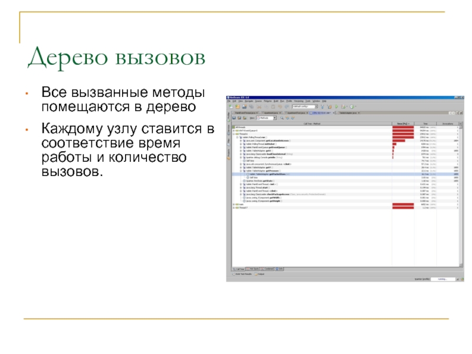Click the running progress bar in status bar
This screenshot has height=354, width=472.
[x=442, y=279]
